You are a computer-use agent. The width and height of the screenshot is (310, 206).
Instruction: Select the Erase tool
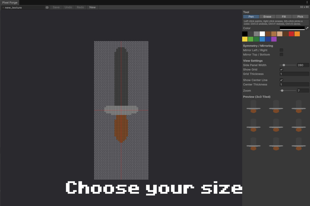tap(267, 17)
